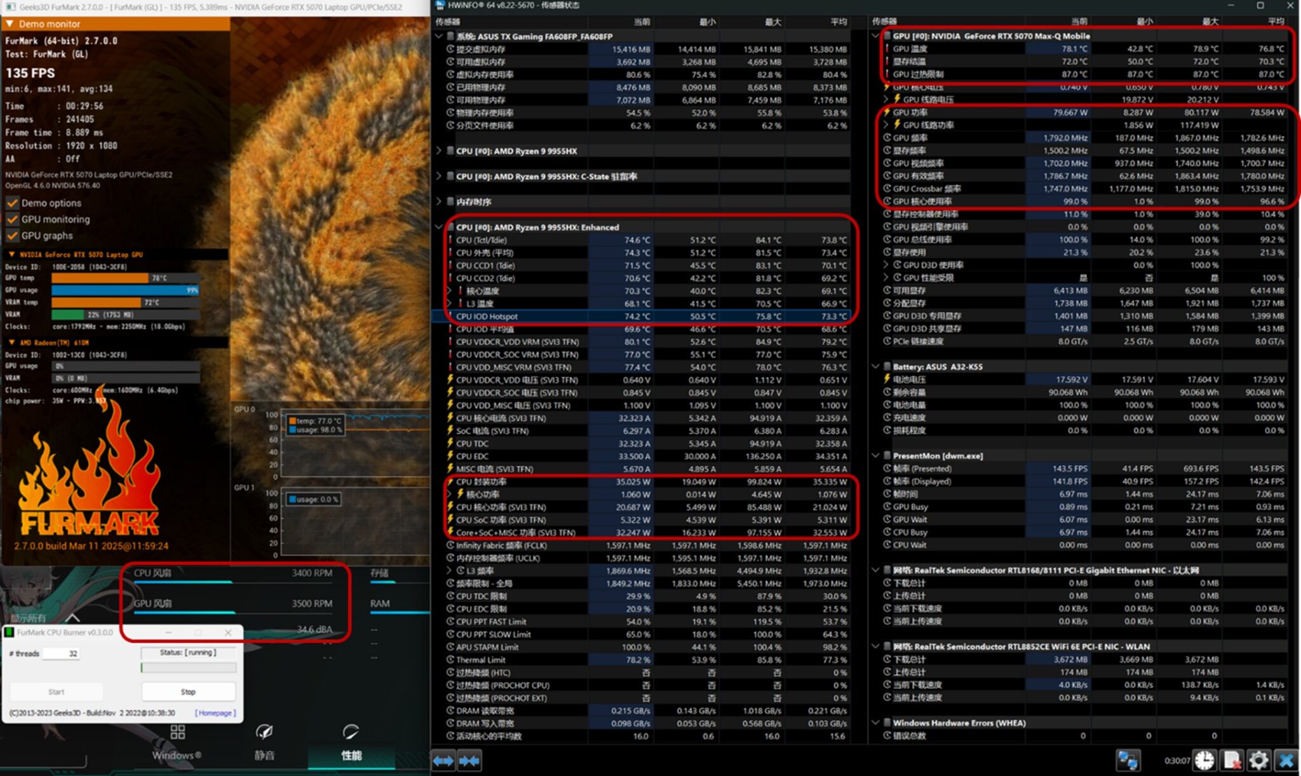The image size is (1301, 776).
Task: Click the GPU 0 temperature graph
Action: [354, 442]
